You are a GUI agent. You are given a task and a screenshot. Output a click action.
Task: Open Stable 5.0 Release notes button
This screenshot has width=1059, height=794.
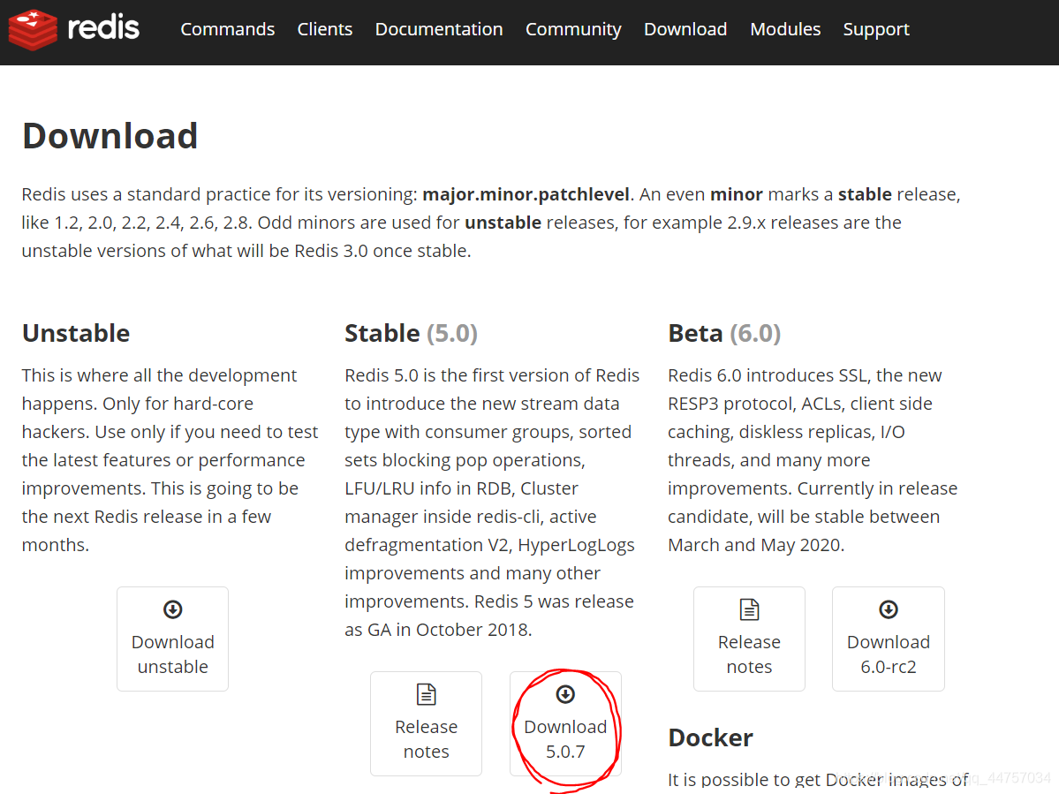(x=427, y=723)
